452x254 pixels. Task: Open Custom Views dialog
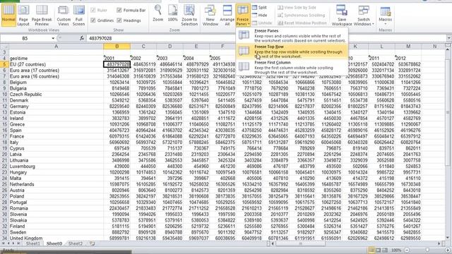click(x=64, y=16)
